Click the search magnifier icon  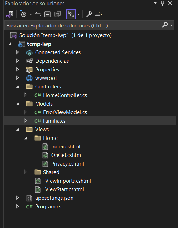(165, 25)
